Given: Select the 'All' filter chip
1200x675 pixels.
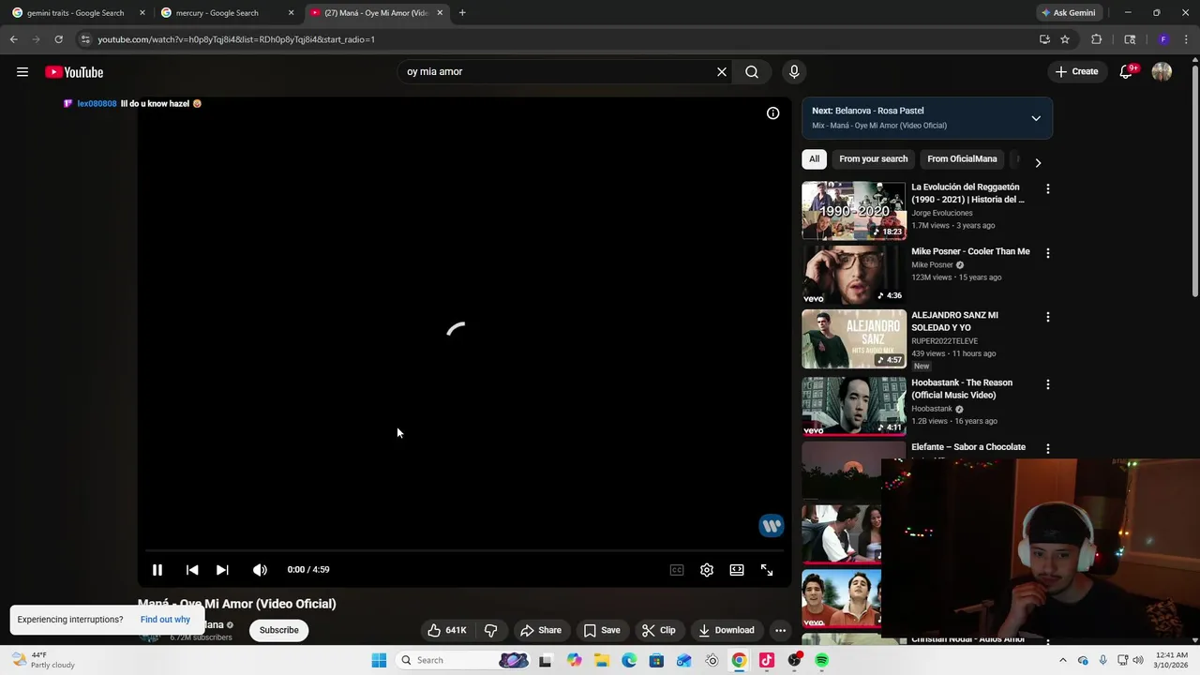Looking at the screenshot, I should click(814, 159).
